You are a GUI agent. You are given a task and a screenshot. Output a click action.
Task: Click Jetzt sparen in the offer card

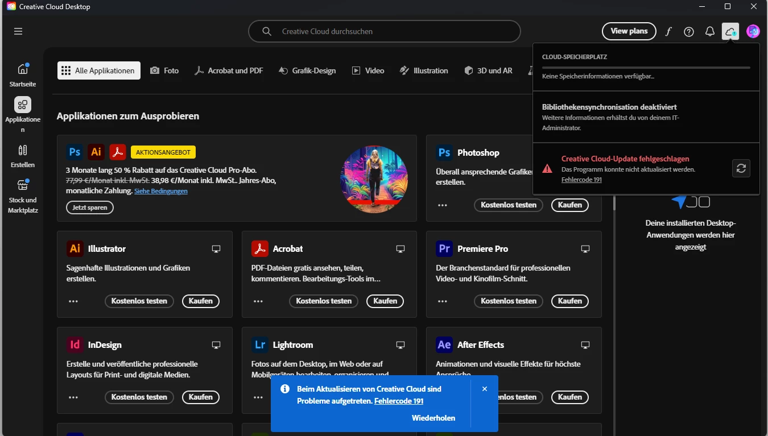click(90, 207)
